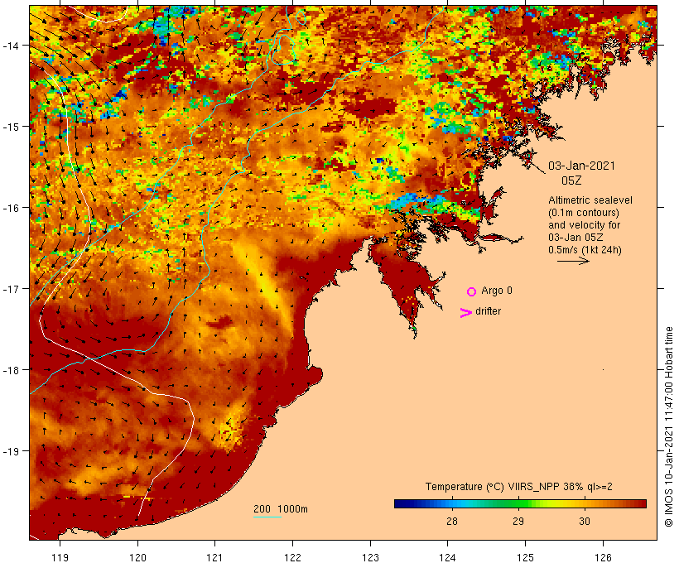The width and height of the screenshot is (679, 563).
Task: Click the '200 1000m' depth contour label
Action: (281, 509)
